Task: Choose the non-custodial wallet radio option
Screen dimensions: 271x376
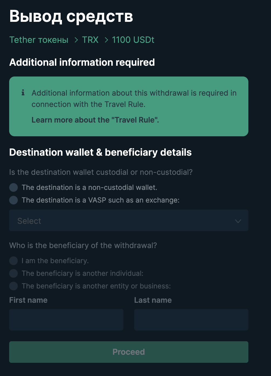Action: pos(13,187)
